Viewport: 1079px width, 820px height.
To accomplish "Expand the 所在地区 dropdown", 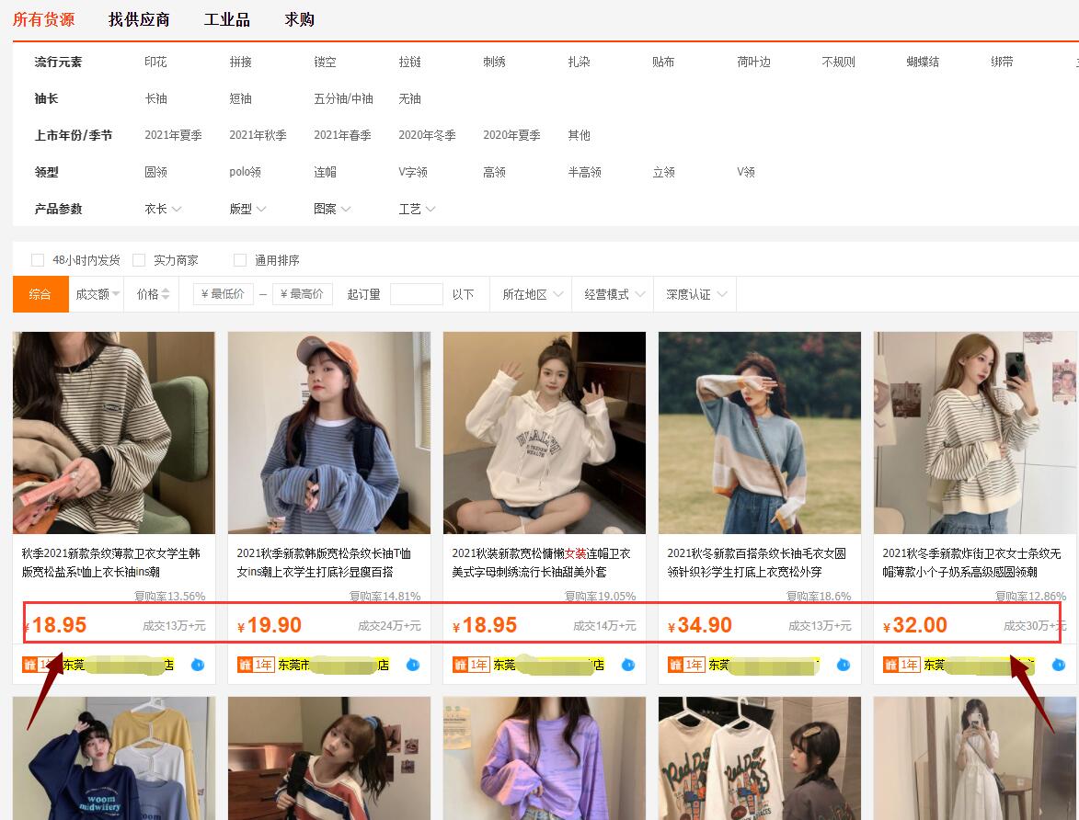I will pyautogui.click(x=530, y=294).
